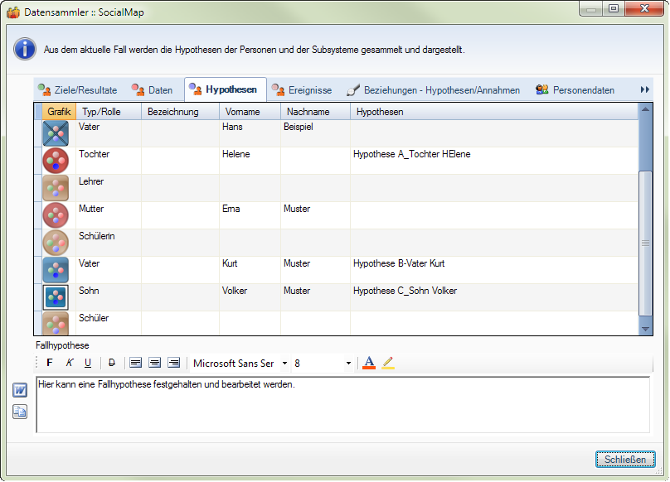This screenshot has width=670, height=482.
Task: Click the Schließen button
Action: coord(625,460)
